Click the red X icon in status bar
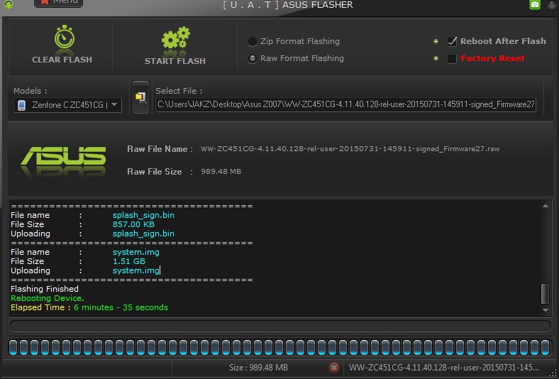 (334, 368)
